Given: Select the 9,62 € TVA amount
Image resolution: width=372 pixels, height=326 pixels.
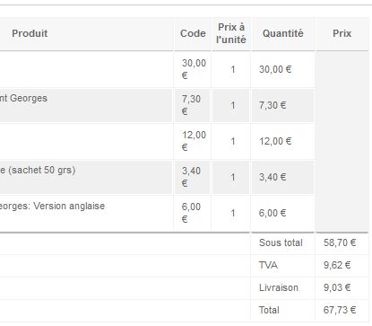Looking at the screenshot, I should 337,265.
